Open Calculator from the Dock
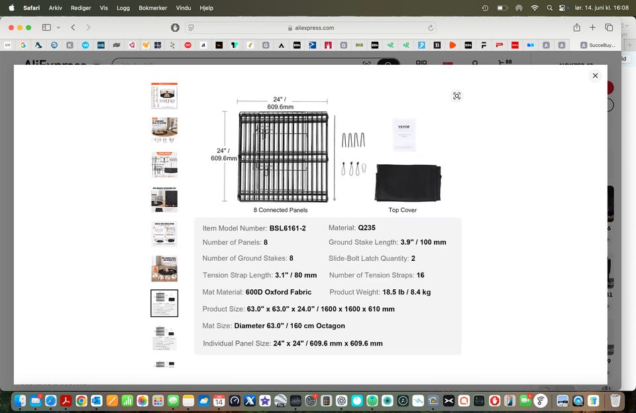636x413 pixels. pos(326,401)
